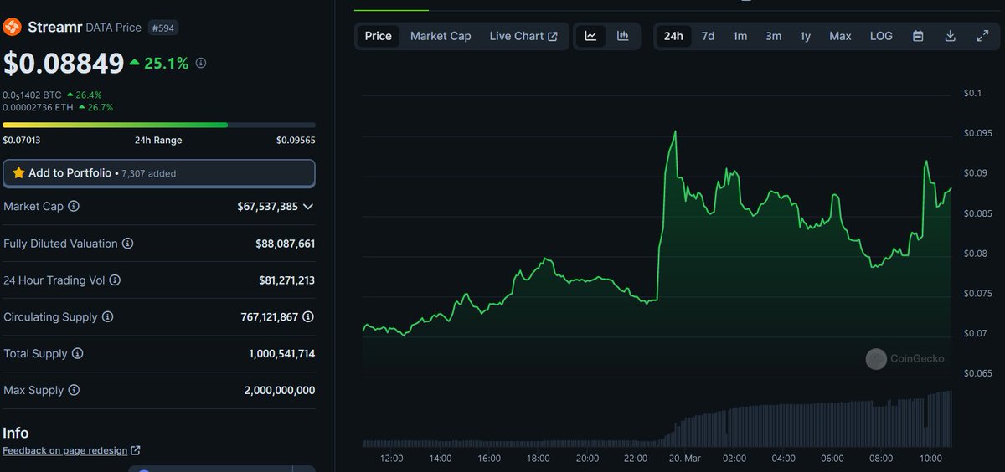Click info icon next to 767,121,867 value

click(308, 317)
